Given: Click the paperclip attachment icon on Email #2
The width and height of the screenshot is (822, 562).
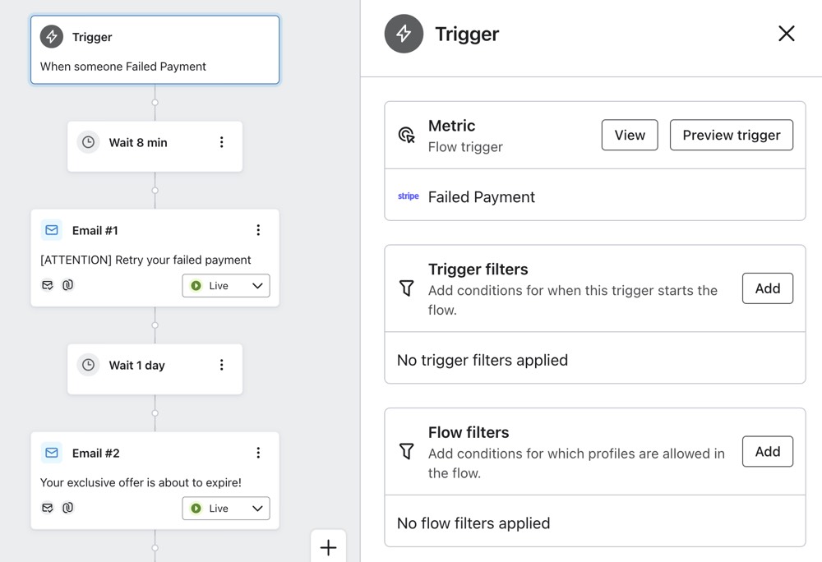Looking at the screenshot, I should click(x=67, y=508).
